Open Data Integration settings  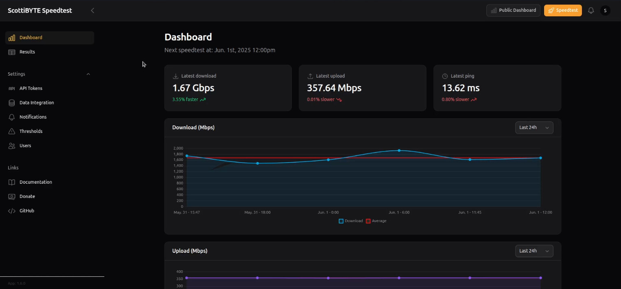click(50, 103)
